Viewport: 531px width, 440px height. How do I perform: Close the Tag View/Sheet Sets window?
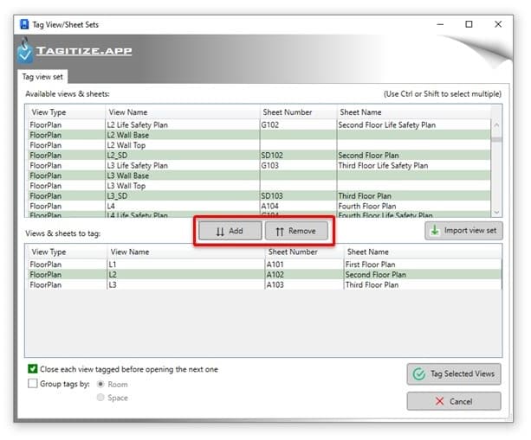(x=498, y=24)
